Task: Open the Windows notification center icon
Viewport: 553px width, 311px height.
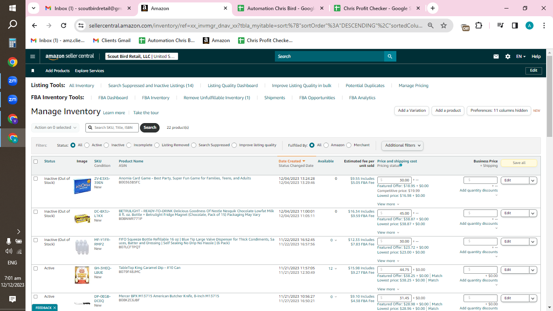Action: (13, 299)
